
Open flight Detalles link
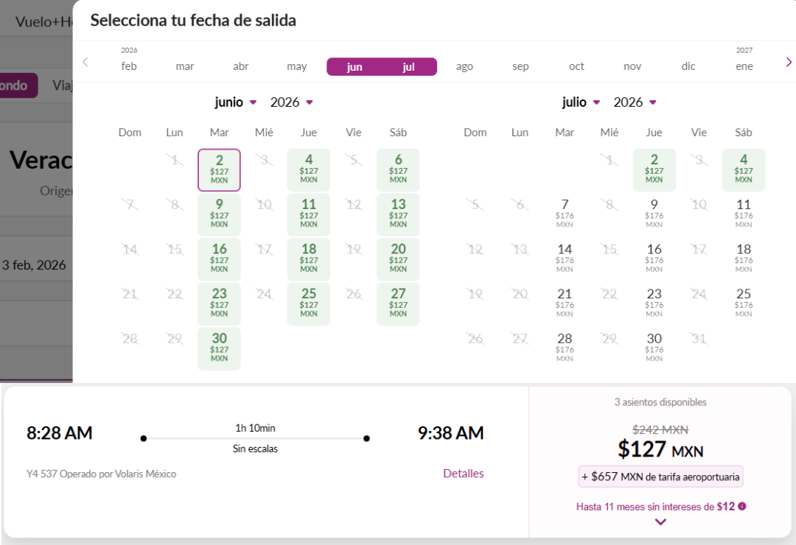pyautogui.click(x=464, y=474)
